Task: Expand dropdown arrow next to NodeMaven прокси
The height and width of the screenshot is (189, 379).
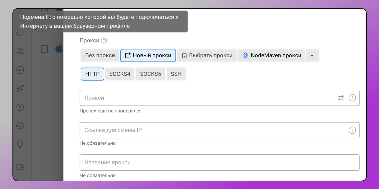Action: (312, 55)
